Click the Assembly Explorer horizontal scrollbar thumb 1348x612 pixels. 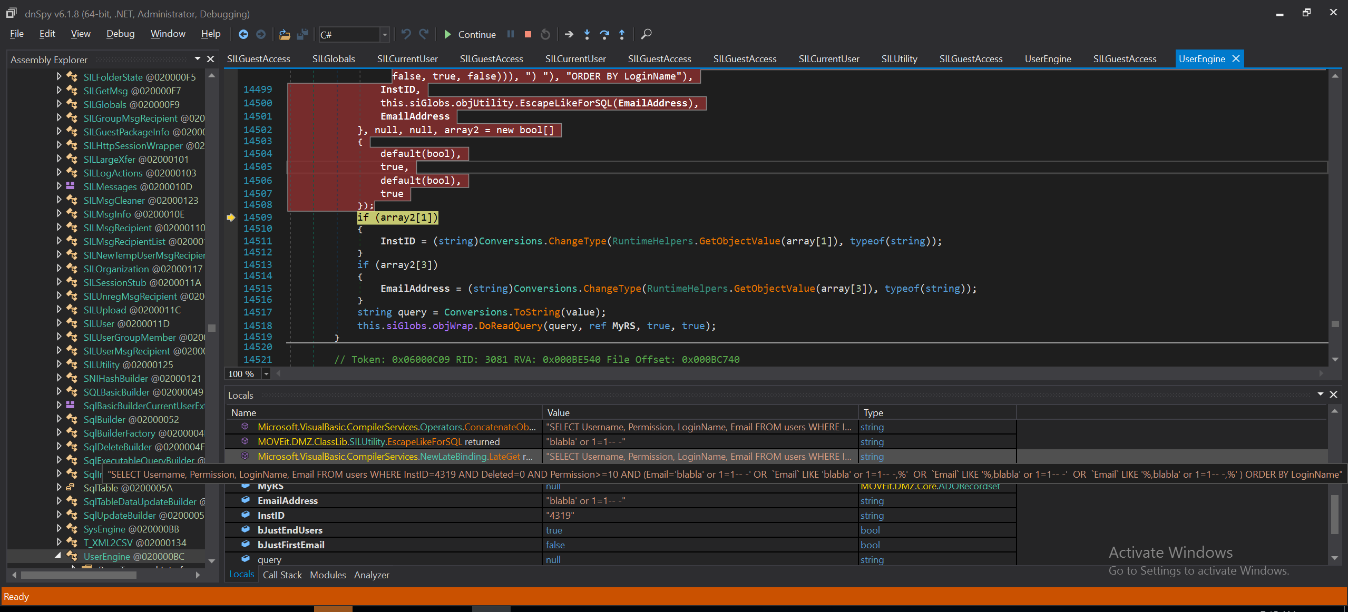79,575
